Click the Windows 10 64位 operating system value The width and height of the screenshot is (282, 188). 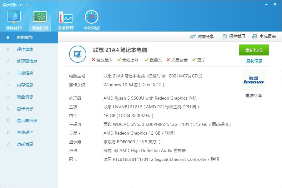coord(134,85)
